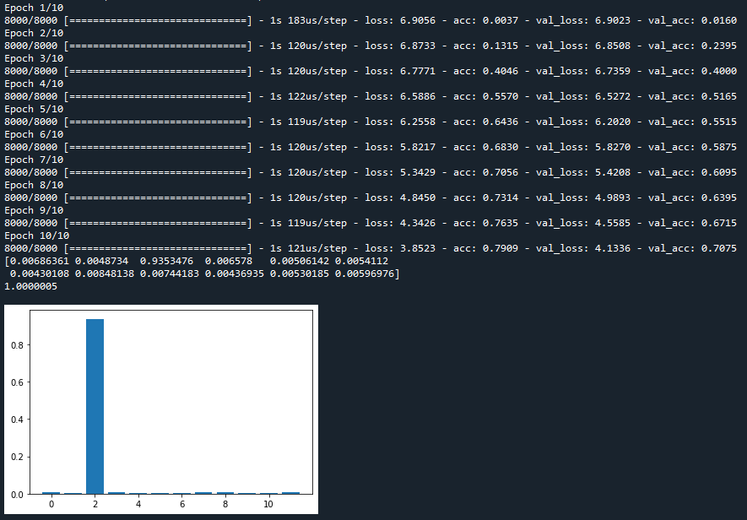
Task: Click the 10 x-axis tick label
Action: [x=268, y=504]
